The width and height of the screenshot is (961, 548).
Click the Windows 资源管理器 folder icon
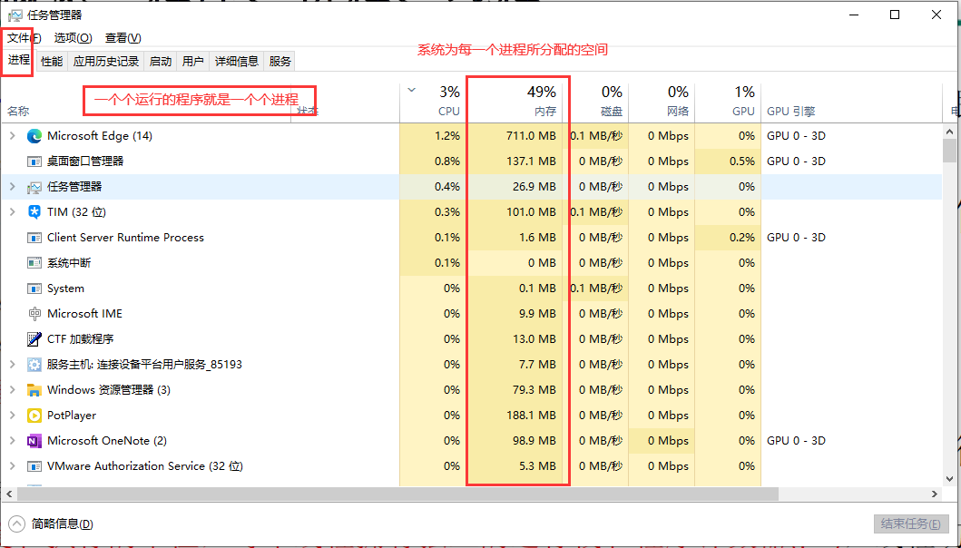coord(34,390)
